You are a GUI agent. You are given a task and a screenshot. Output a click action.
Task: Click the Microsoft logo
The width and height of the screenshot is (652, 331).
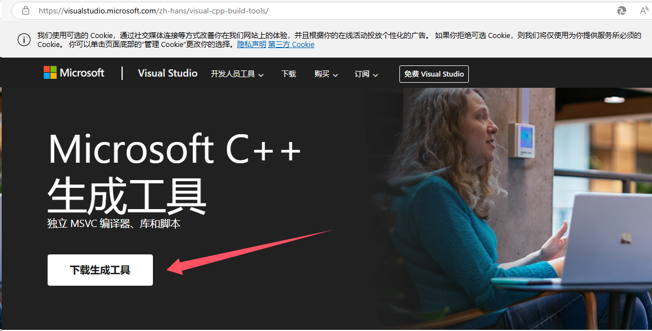coord(74,73)
